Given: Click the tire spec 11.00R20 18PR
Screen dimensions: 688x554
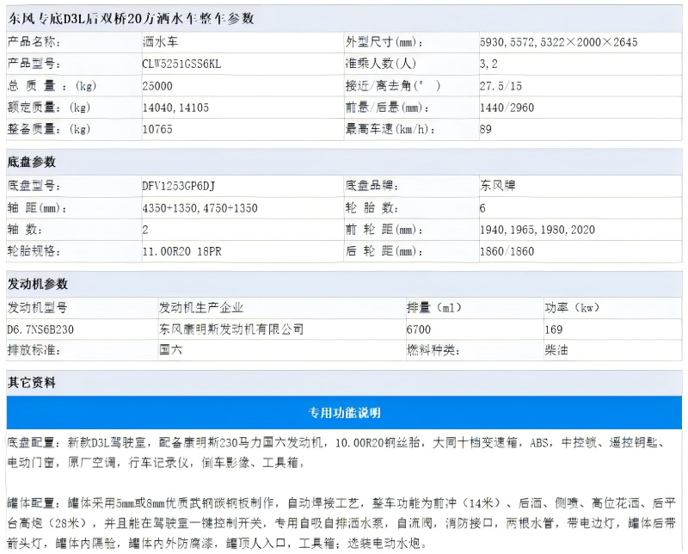Looking at the screenshot, I should coord(182,251).
